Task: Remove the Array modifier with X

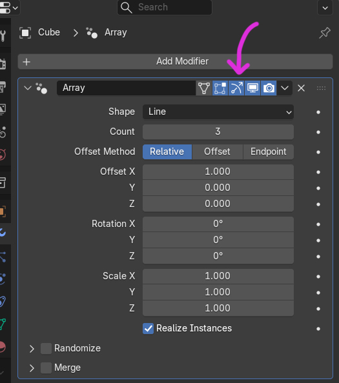Action: pyautogui.click(x=301, y=88)
